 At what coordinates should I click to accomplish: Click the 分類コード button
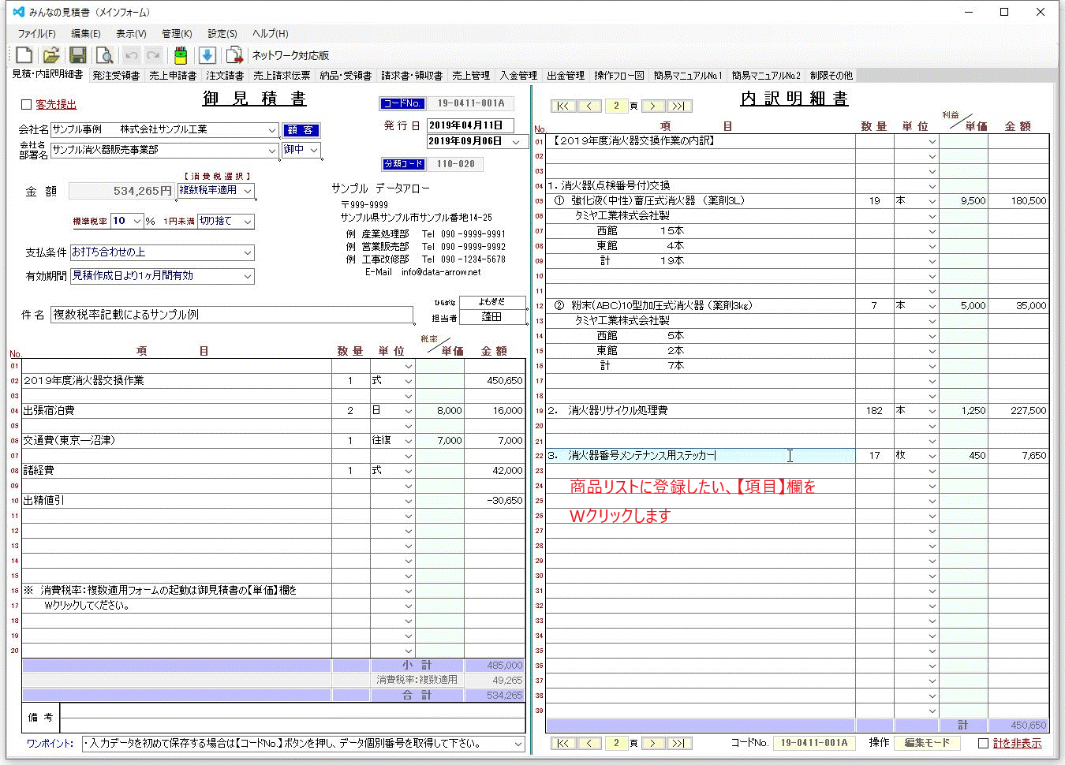(404, 165)
